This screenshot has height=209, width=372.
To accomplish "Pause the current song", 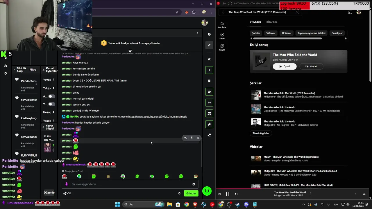I will 228,194.
